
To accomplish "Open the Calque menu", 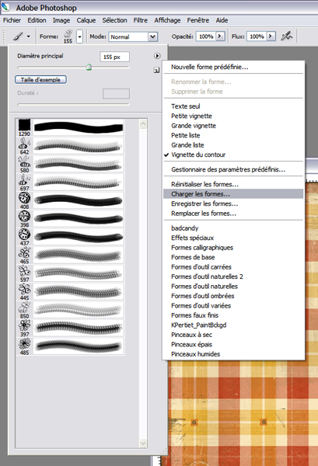I will (86, 20).
